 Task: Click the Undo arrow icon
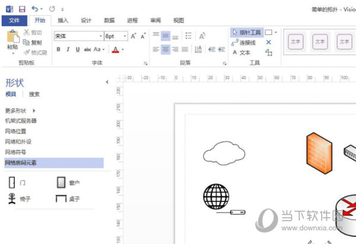(x=35, y=9)
